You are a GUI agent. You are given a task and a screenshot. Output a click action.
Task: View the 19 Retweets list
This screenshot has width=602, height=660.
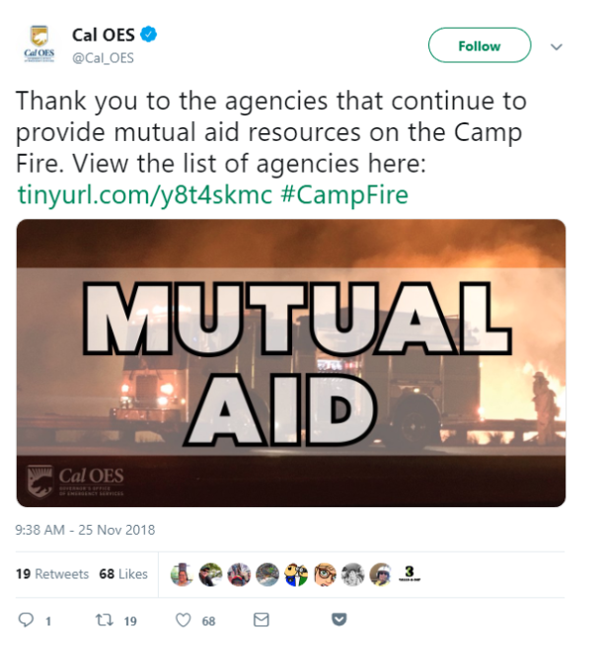[52, 574]
